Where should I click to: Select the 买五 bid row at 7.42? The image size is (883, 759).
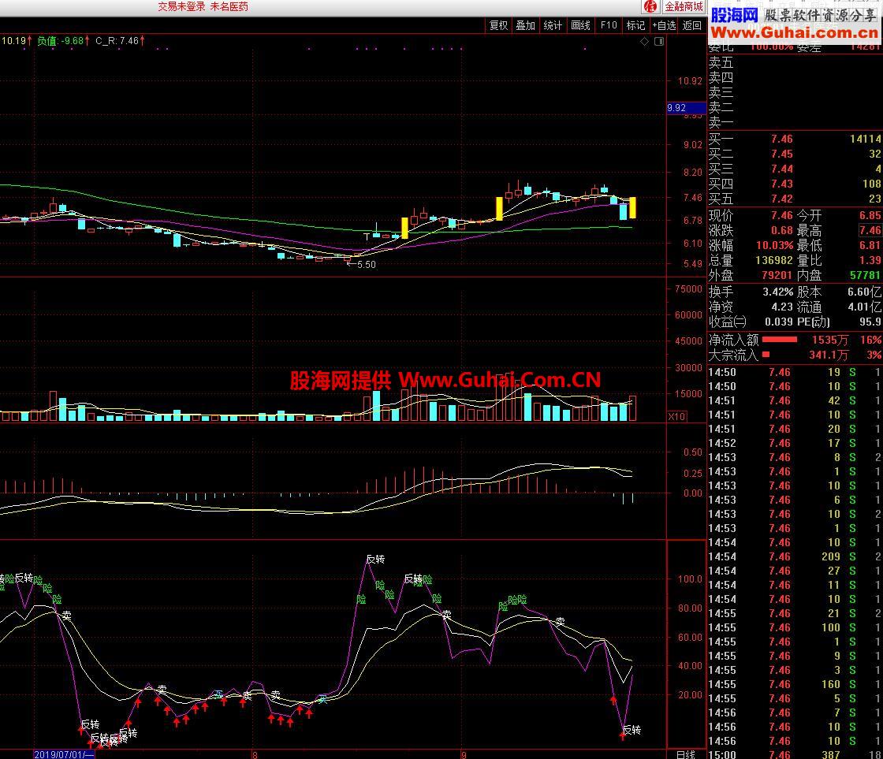795,199
